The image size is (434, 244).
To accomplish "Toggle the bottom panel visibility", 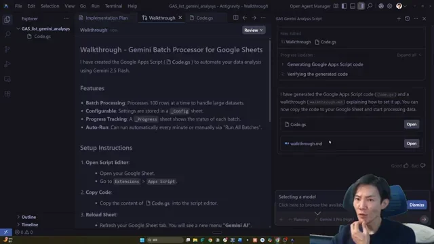I will (353, 6).
